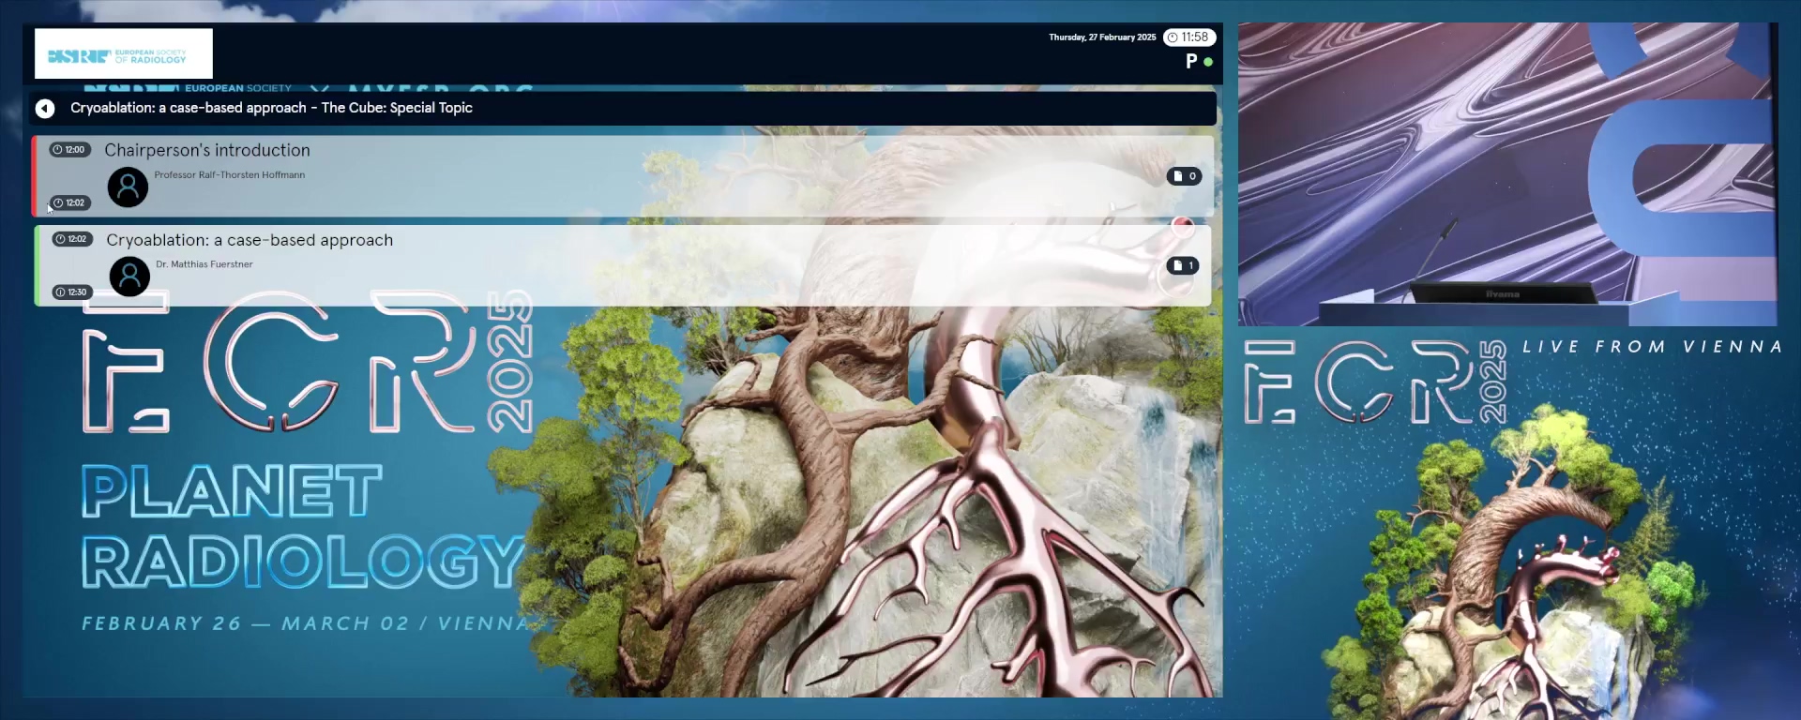Click the P indicator in the top bar

point(1191,61)
